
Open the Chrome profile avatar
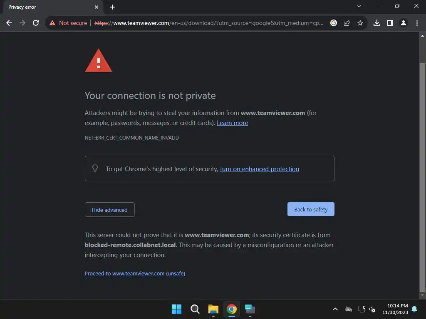(404, 23)
